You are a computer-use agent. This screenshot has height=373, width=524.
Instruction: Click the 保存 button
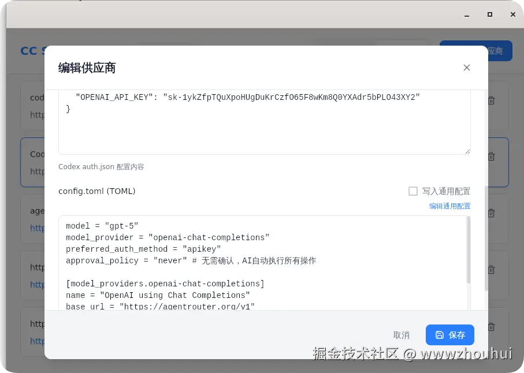click(450, 334)
